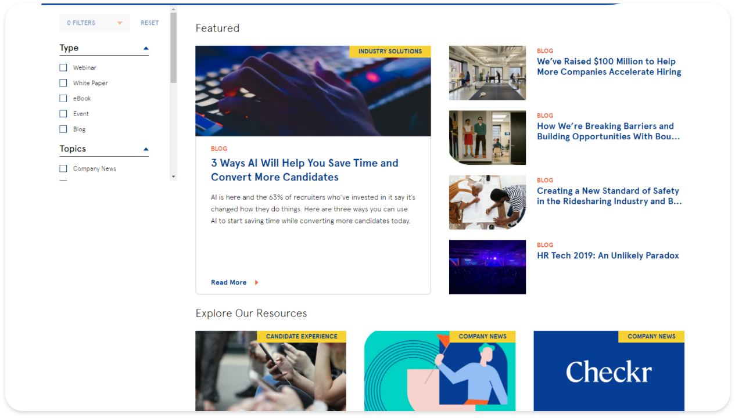
Task: Check the Webinar checkbox
Action: [x=63, y=68]
